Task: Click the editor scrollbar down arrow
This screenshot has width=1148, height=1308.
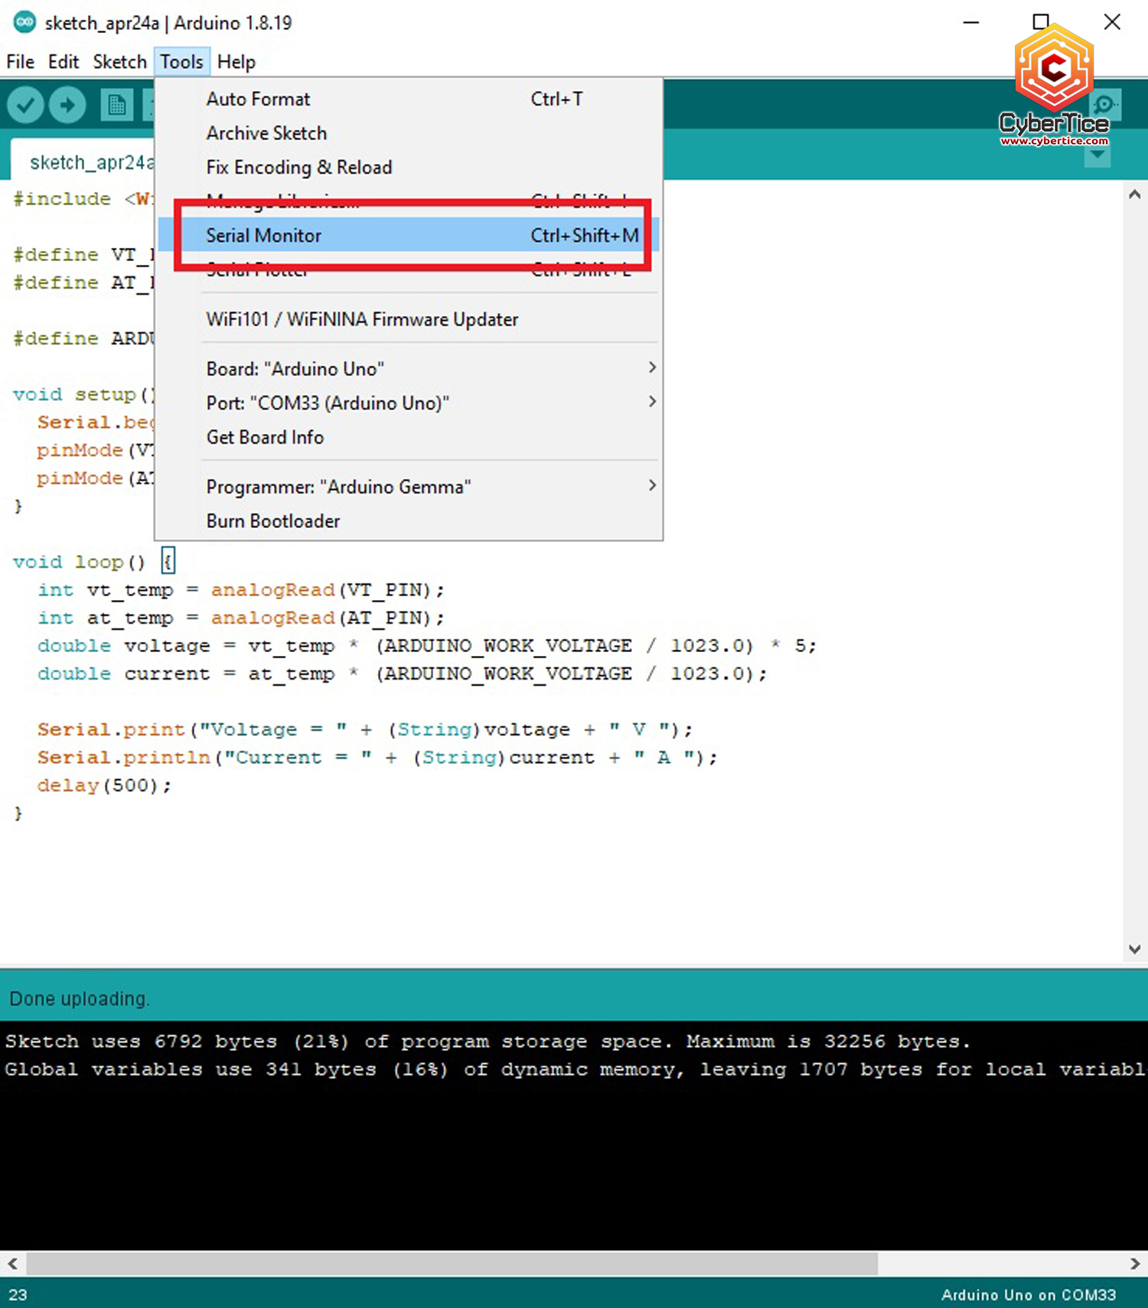Action: [x=1135, y=950]
